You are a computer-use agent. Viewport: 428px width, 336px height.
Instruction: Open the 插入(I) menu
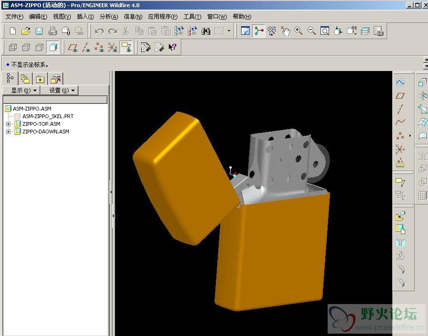(85, 17)
